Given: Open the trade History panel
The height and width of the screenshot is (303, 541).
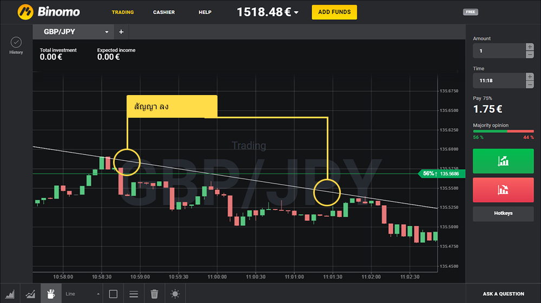Looking at the screenshot, I should 16,45.
